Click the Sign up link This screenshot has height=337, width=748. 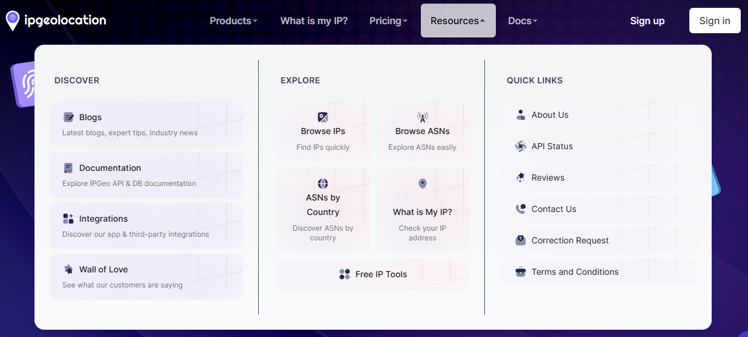[647, 21]
